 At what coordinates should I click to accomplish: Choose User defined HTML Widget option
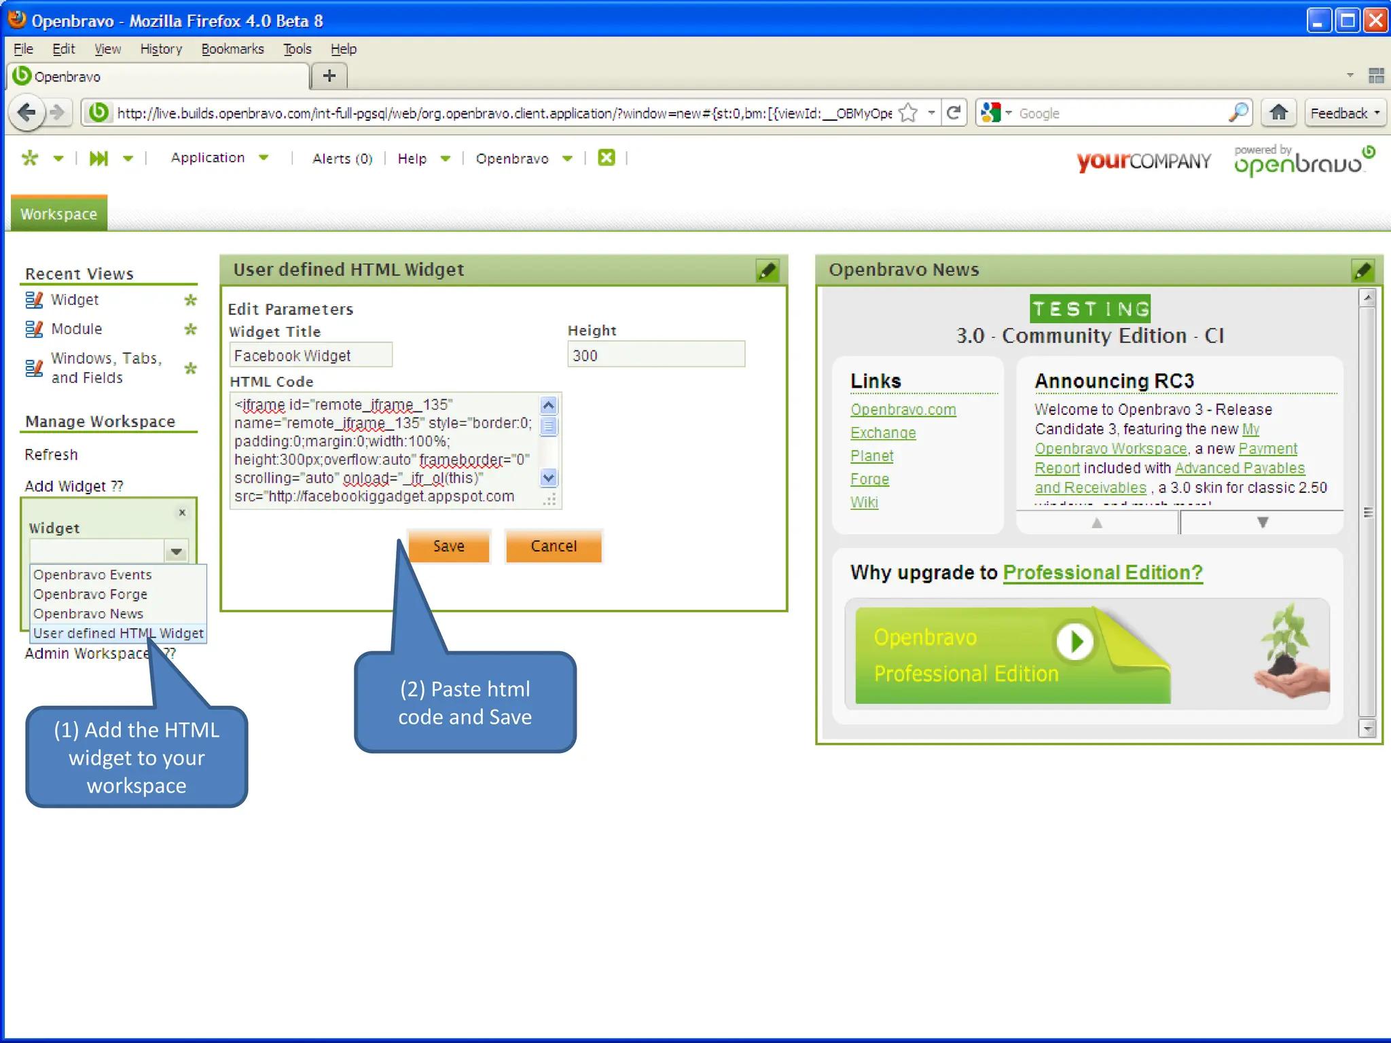118,633
